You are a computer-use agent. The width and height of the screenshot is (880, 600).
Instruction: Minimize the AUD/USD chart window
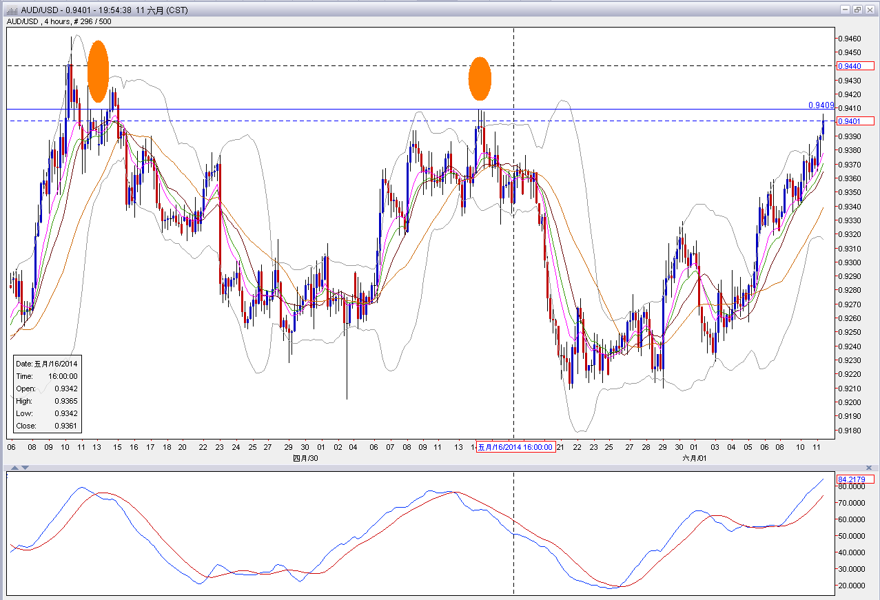click(846, 10)
